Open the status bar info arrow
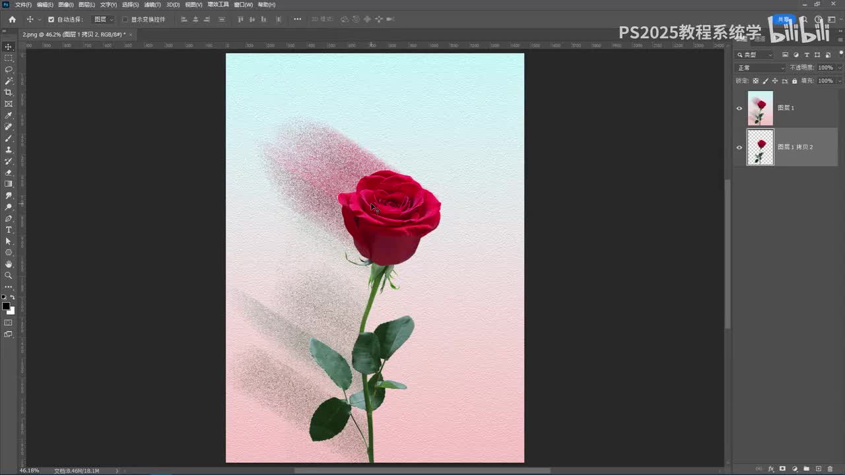845x475 pixels. click(118, 471)
